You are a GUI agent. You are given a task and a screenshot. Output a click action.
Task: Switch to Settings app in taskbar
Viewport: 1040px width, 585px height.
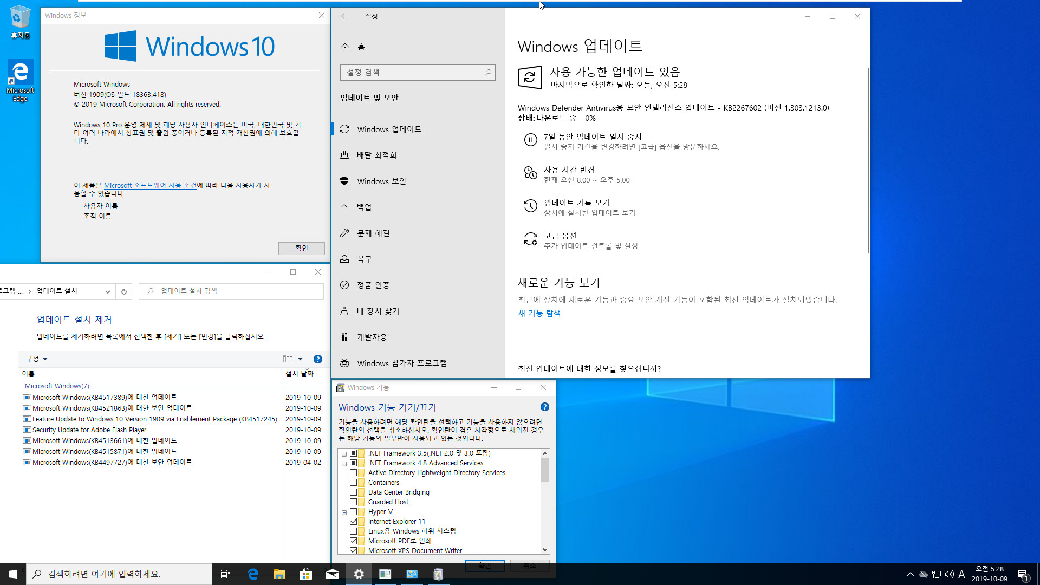click(x=359, y=574)
